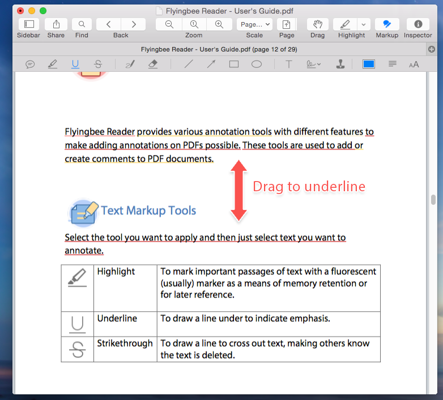The height and width of the screenshot is (400, 443).
Task: Click the strikethrough S icon in table
Action: click(78, 350)
